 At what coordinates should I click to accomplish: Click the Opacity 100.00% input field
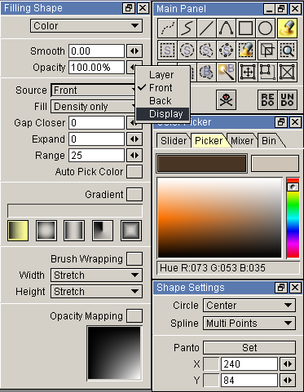[x=97, y=68]
